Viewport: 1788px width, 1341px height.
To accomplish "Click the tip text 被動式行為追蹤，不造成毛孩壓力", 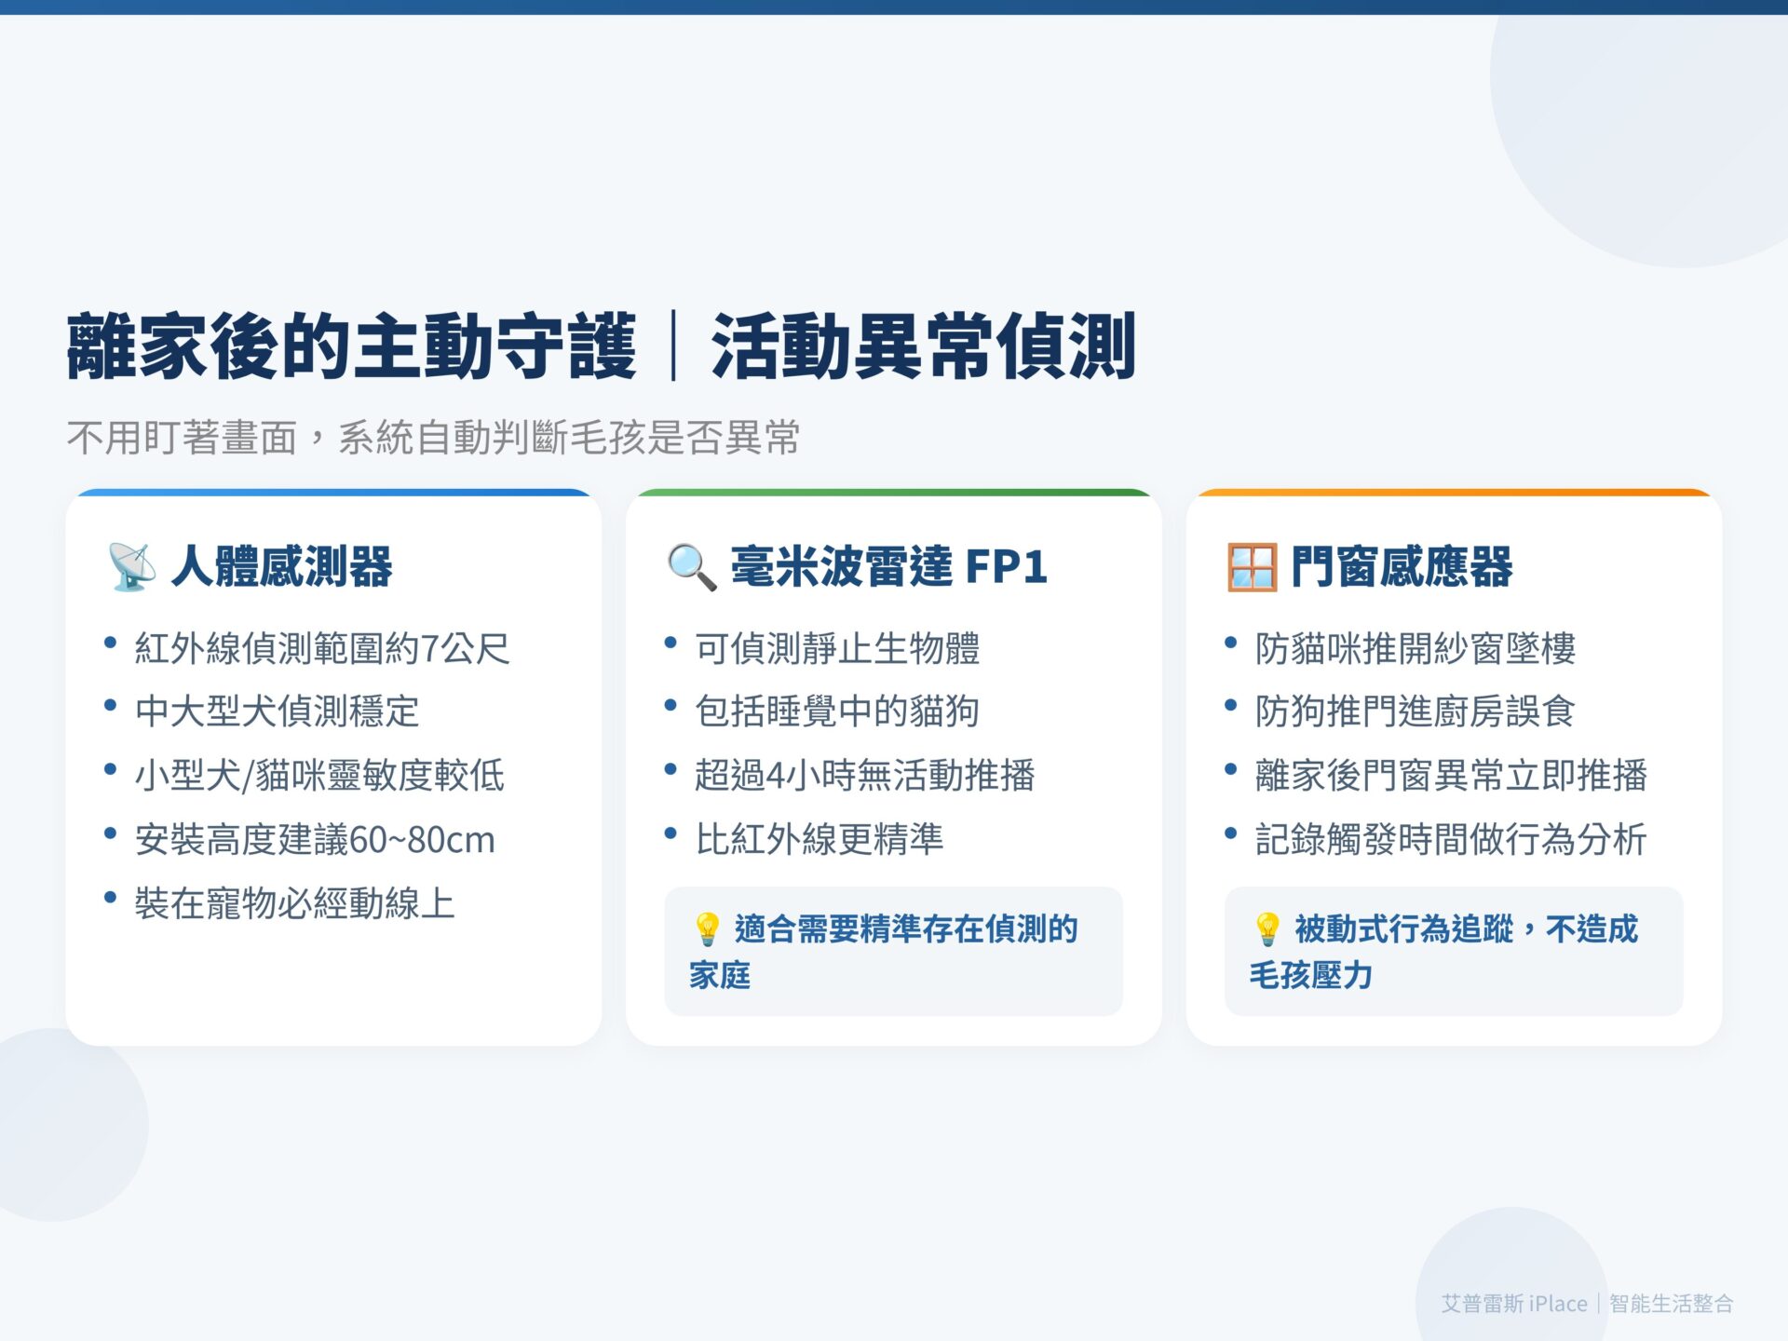I will (1444, 952).
